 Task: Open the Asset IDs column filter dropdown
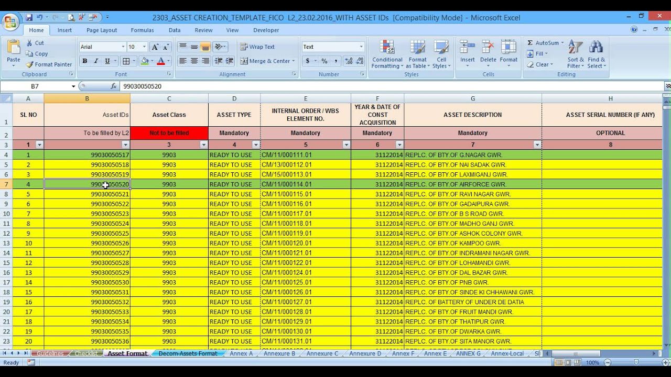coord(125,145)
